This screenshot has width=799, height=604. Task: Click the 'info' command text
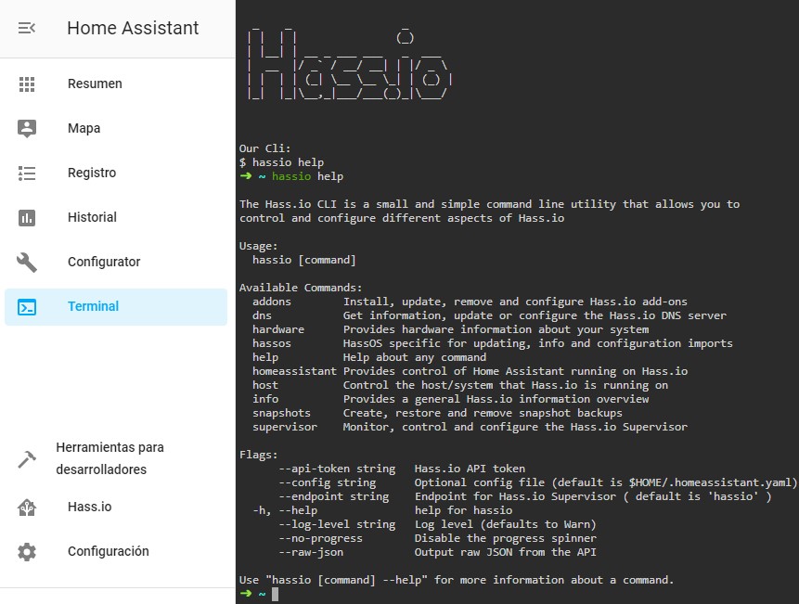click(x=265, y=399)
